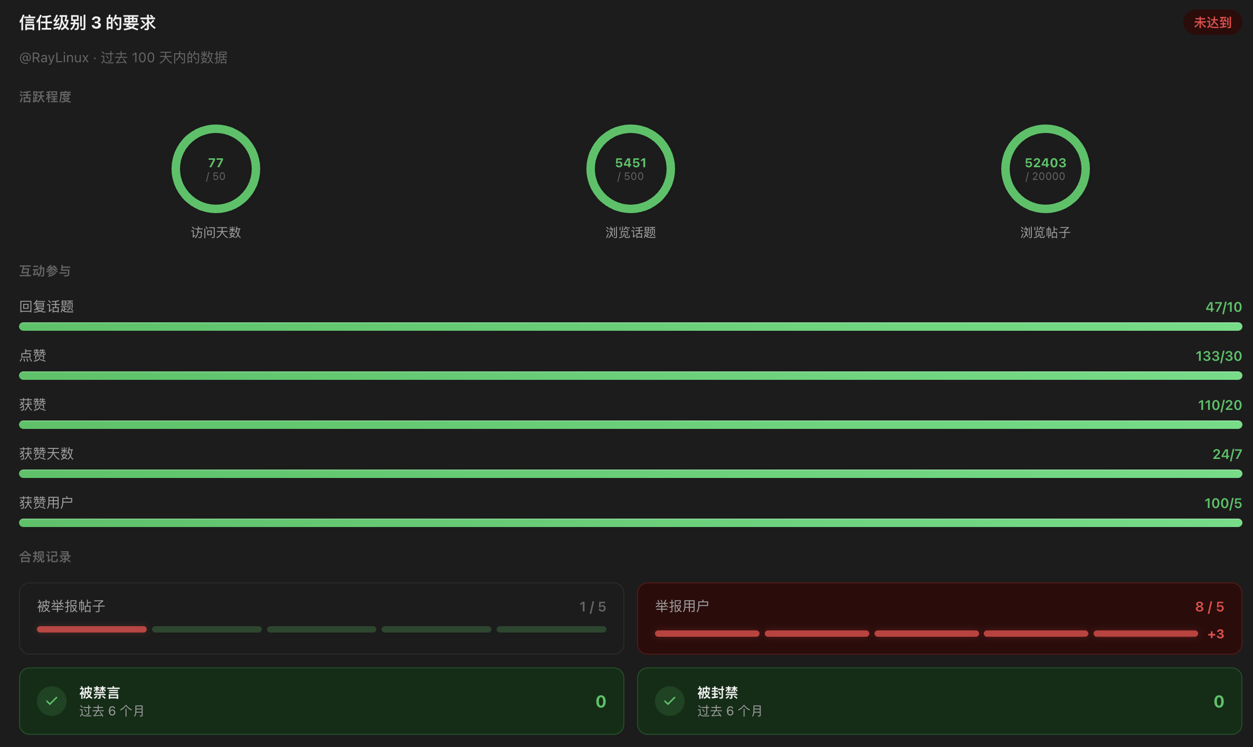Image resolution: width=1253 pixels, height=747 pixels.
Task: Click the 133/30 value for 点赞
Action: click(x=1219, y=356)
